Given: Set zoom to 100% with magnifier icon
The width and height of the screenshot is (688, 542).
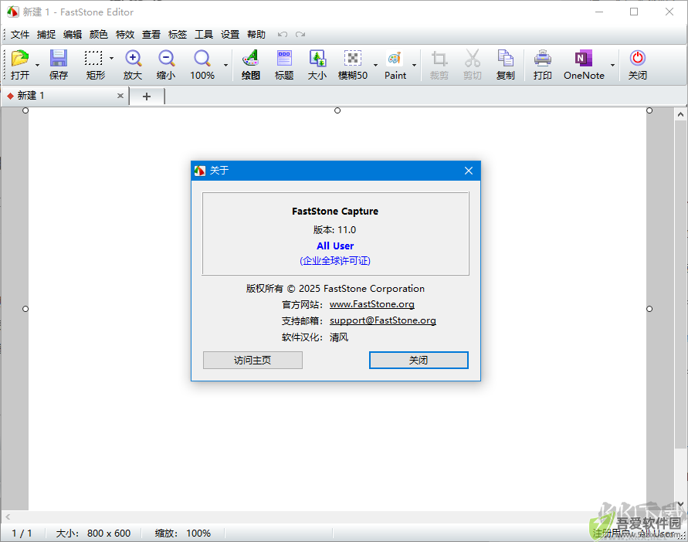Looking at the screenshot, I should click(x=202, y=65).
